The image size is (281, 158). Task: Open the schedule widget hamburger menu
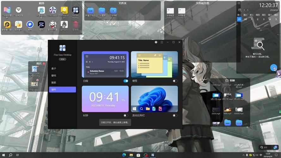click(239, 3)
